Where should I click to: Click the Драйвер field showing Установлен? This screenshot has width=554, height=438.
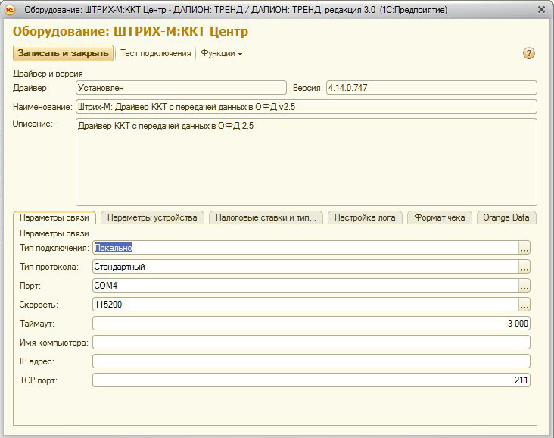click(181, 88)
